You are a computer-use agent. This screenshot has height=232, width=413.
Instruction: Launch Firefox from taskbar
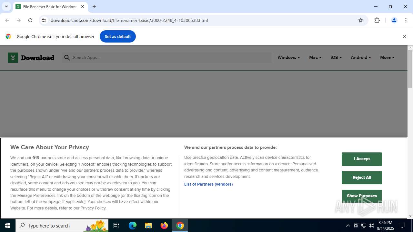164,226
